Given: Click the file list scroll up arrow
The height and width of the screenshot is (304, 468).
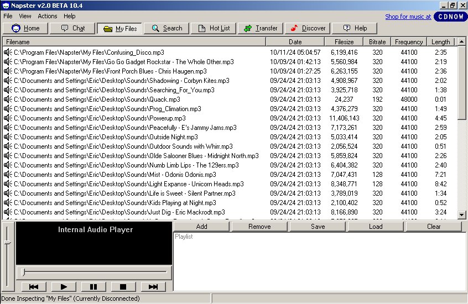Looking at the screenshot, I should [x=461, y=42].
